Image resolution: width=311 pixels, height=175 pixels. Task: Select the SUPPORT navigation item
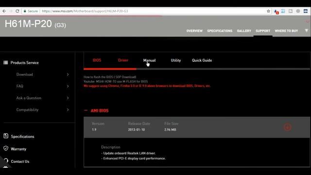(263, 31)
